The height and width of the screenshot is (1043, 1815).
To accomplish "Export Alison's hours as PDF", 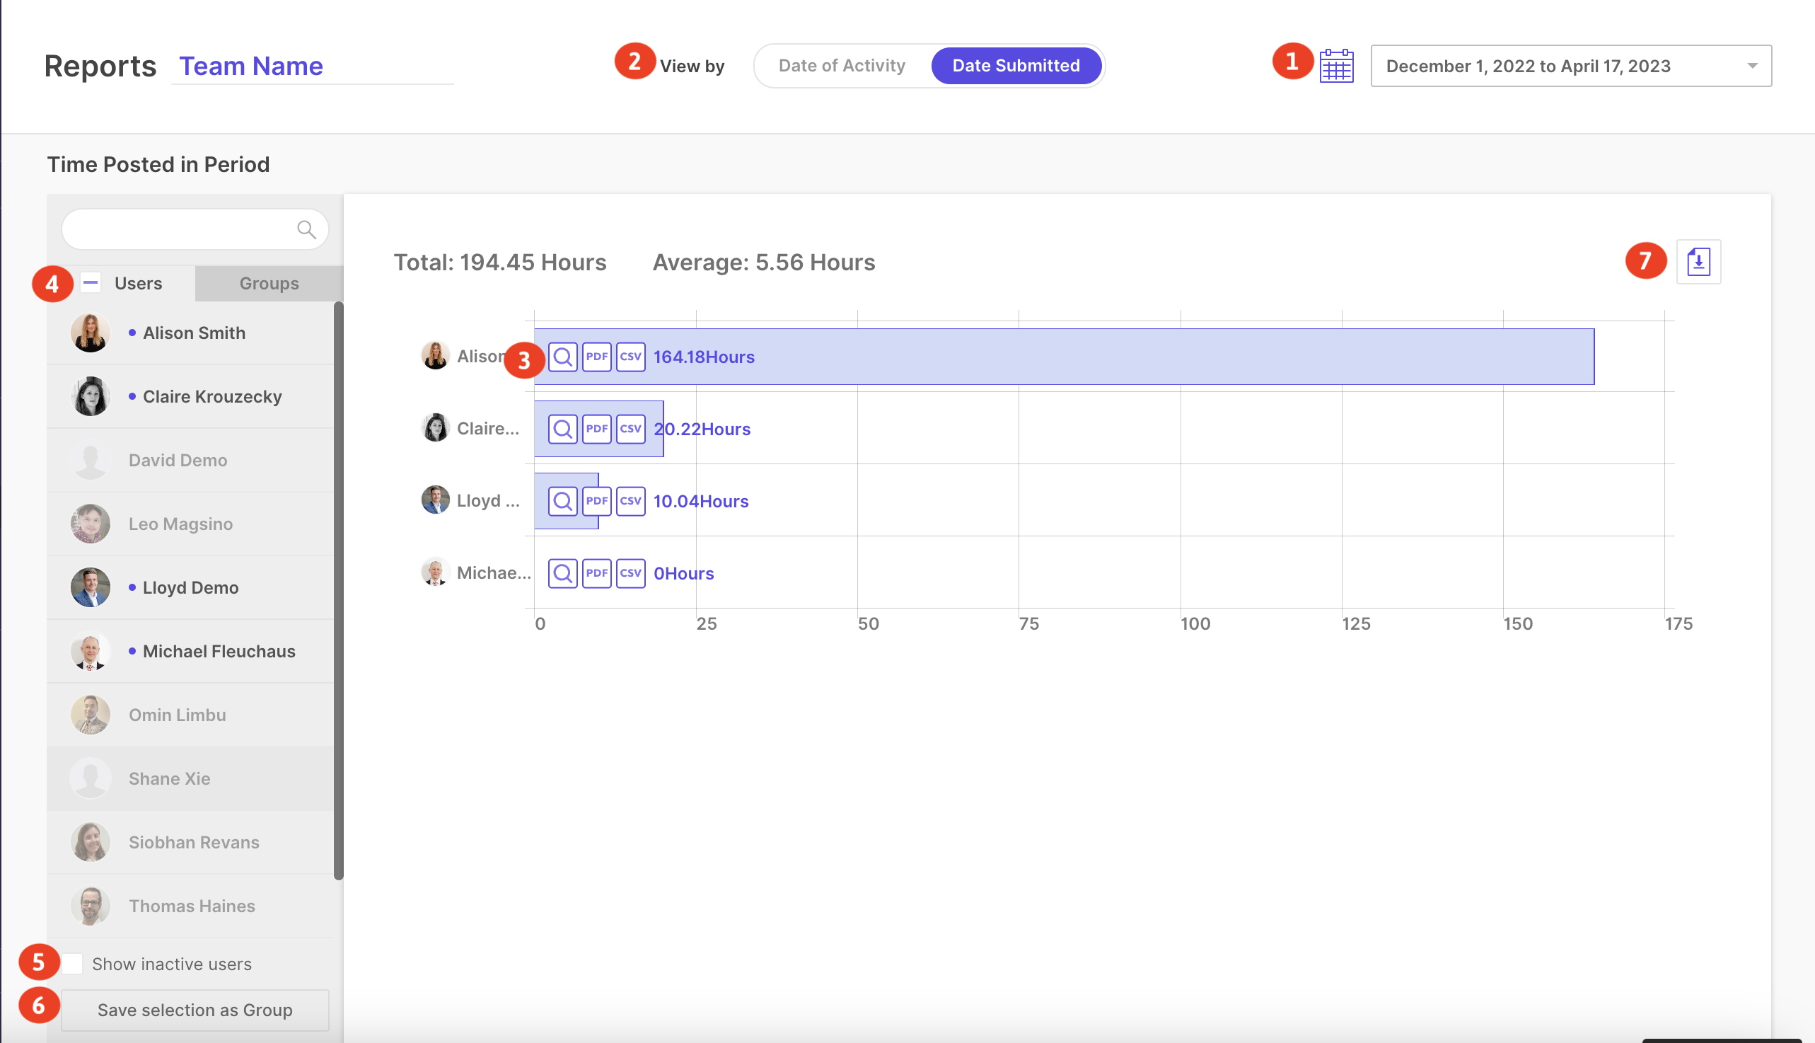I will tap(596, 357).
